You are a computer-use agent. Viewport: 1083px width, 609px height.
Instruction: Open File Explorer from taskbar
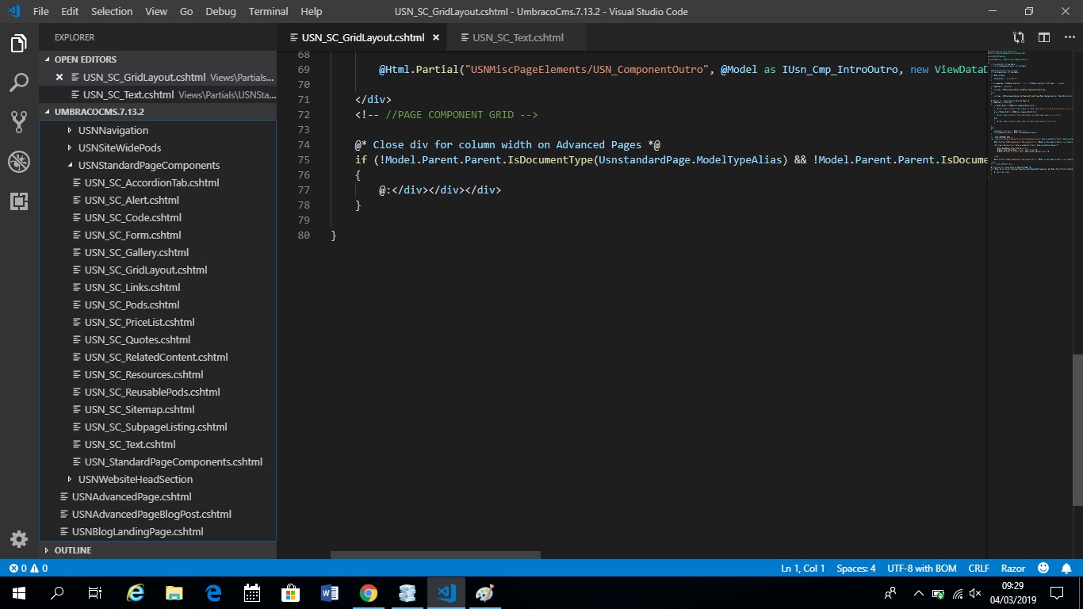click(x=174, y=592)
